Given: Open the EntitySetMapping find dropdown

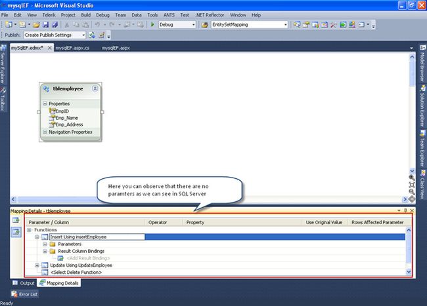Looking at the screenshot, I should coord(285,25).
